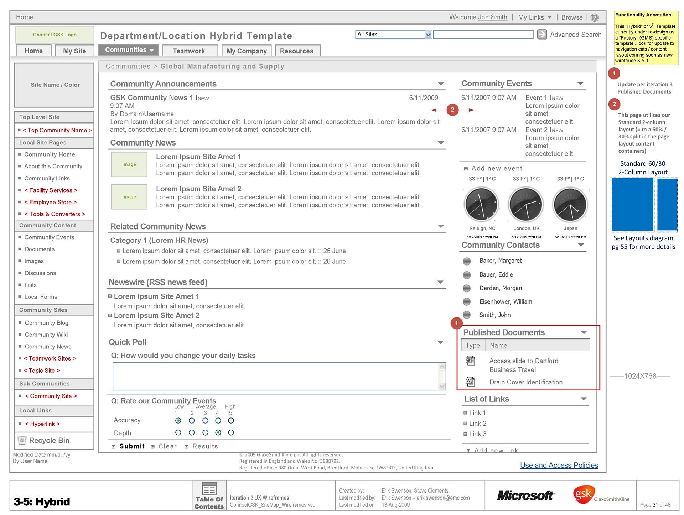
Task: Open Use and Access Policies link
Action: pyautogui.click(x=559, y=465)
